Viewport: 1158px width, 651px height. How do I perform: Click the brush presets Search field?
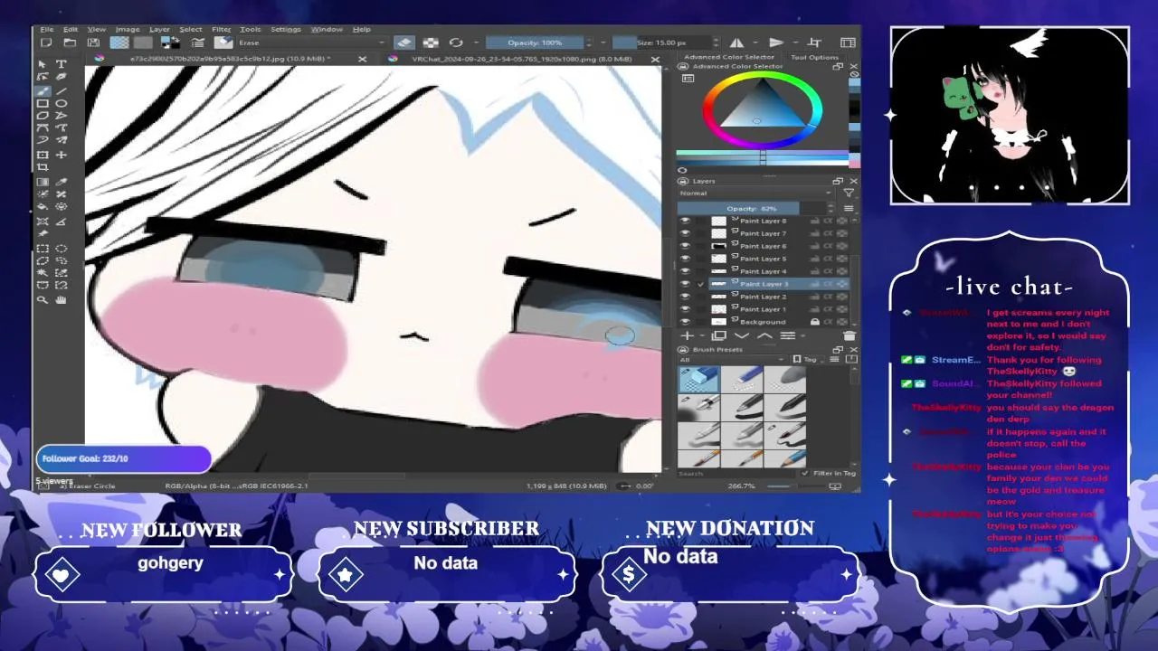[x=737, y=473]
